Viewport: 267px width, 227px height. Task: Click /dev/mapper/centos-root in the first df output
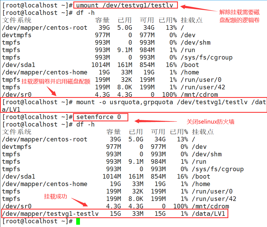[x=45, y=28]
